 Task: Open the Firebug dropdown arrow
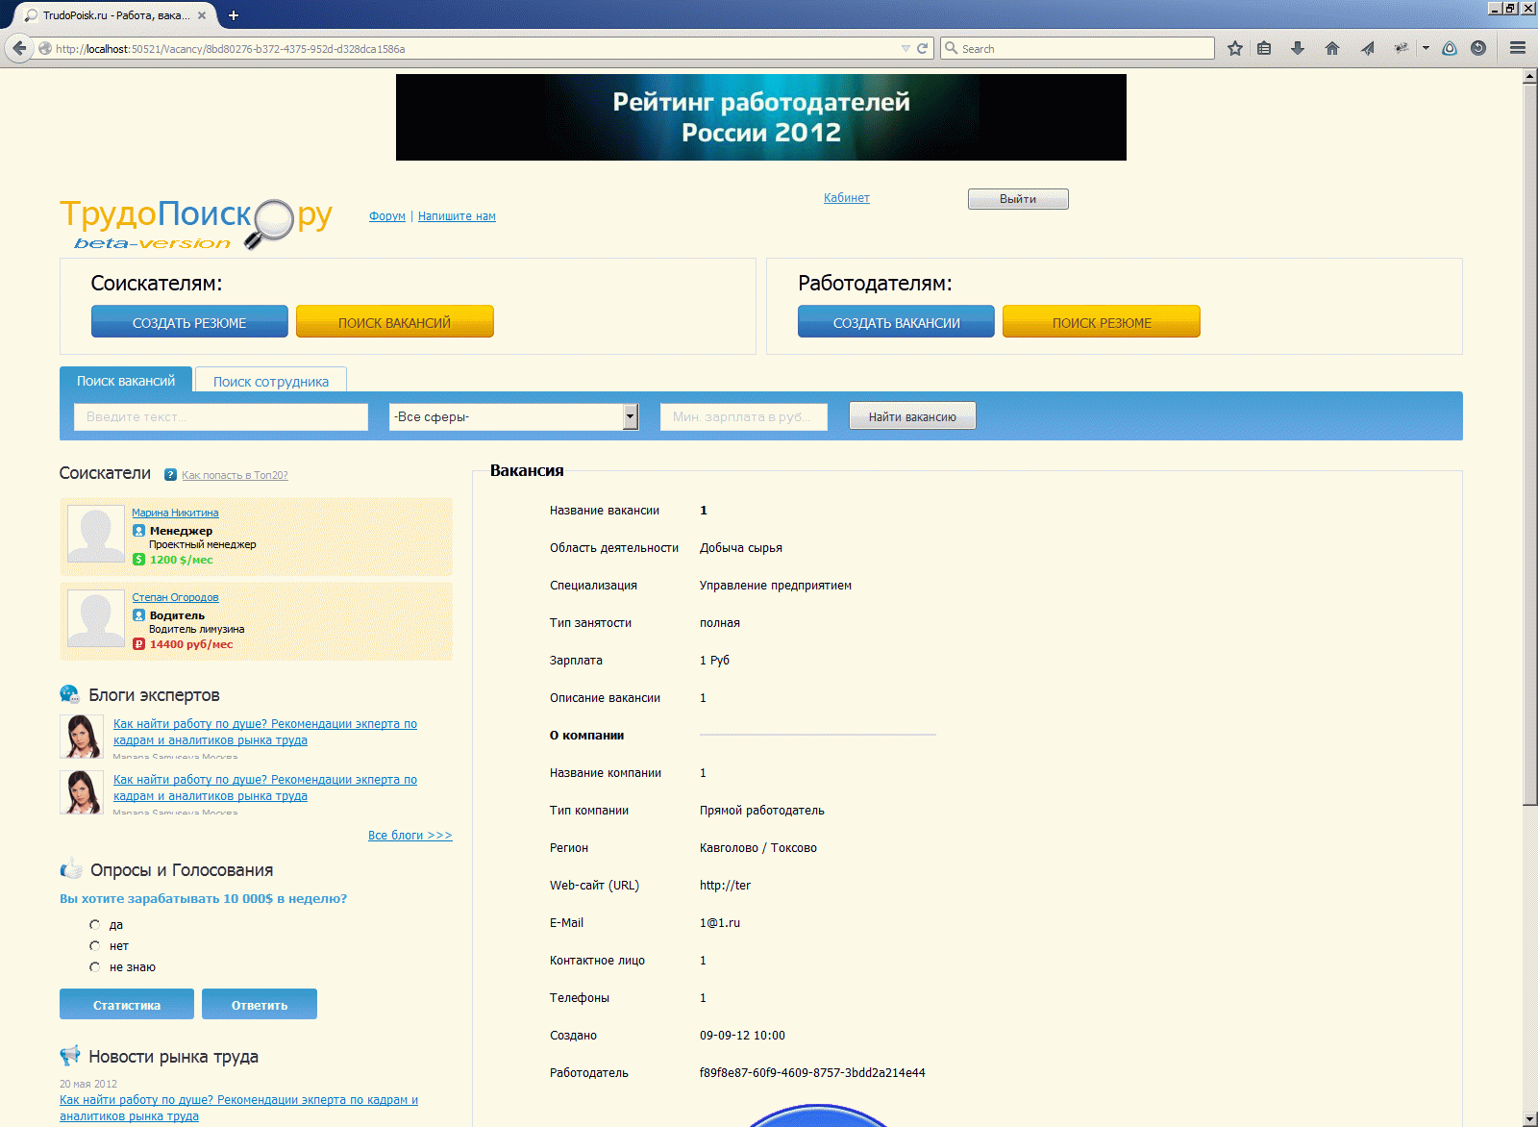(x=1426, y=48)
